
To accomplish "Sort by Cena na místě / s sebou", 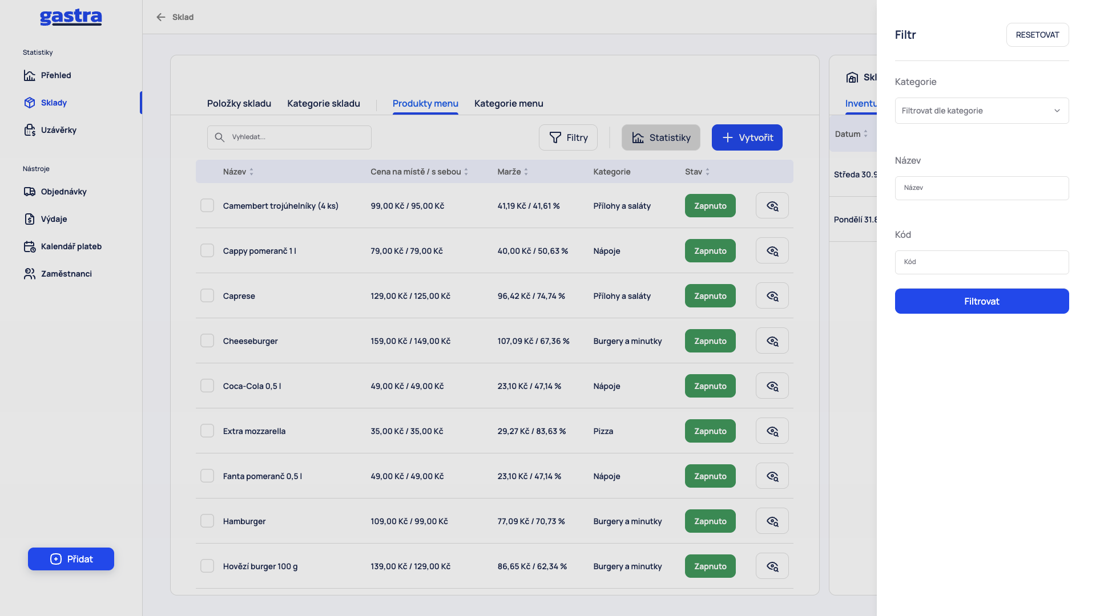I will click(x=420, y=172).
